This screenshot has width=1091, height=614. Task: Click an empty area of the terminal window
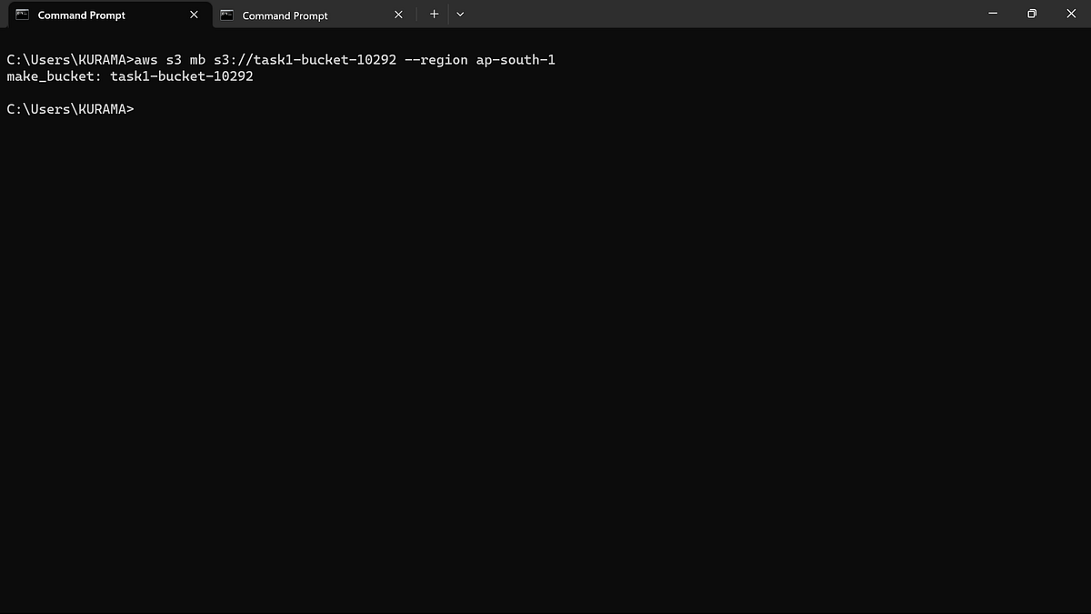point(545,364)
